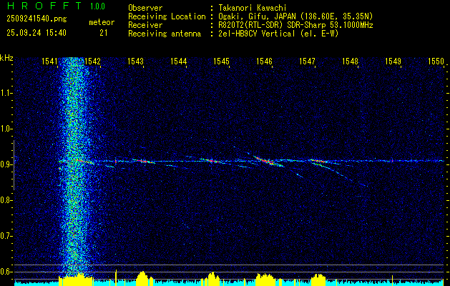
Task: Click the meteor echo trace near 1545
Action: click(212, 161)
